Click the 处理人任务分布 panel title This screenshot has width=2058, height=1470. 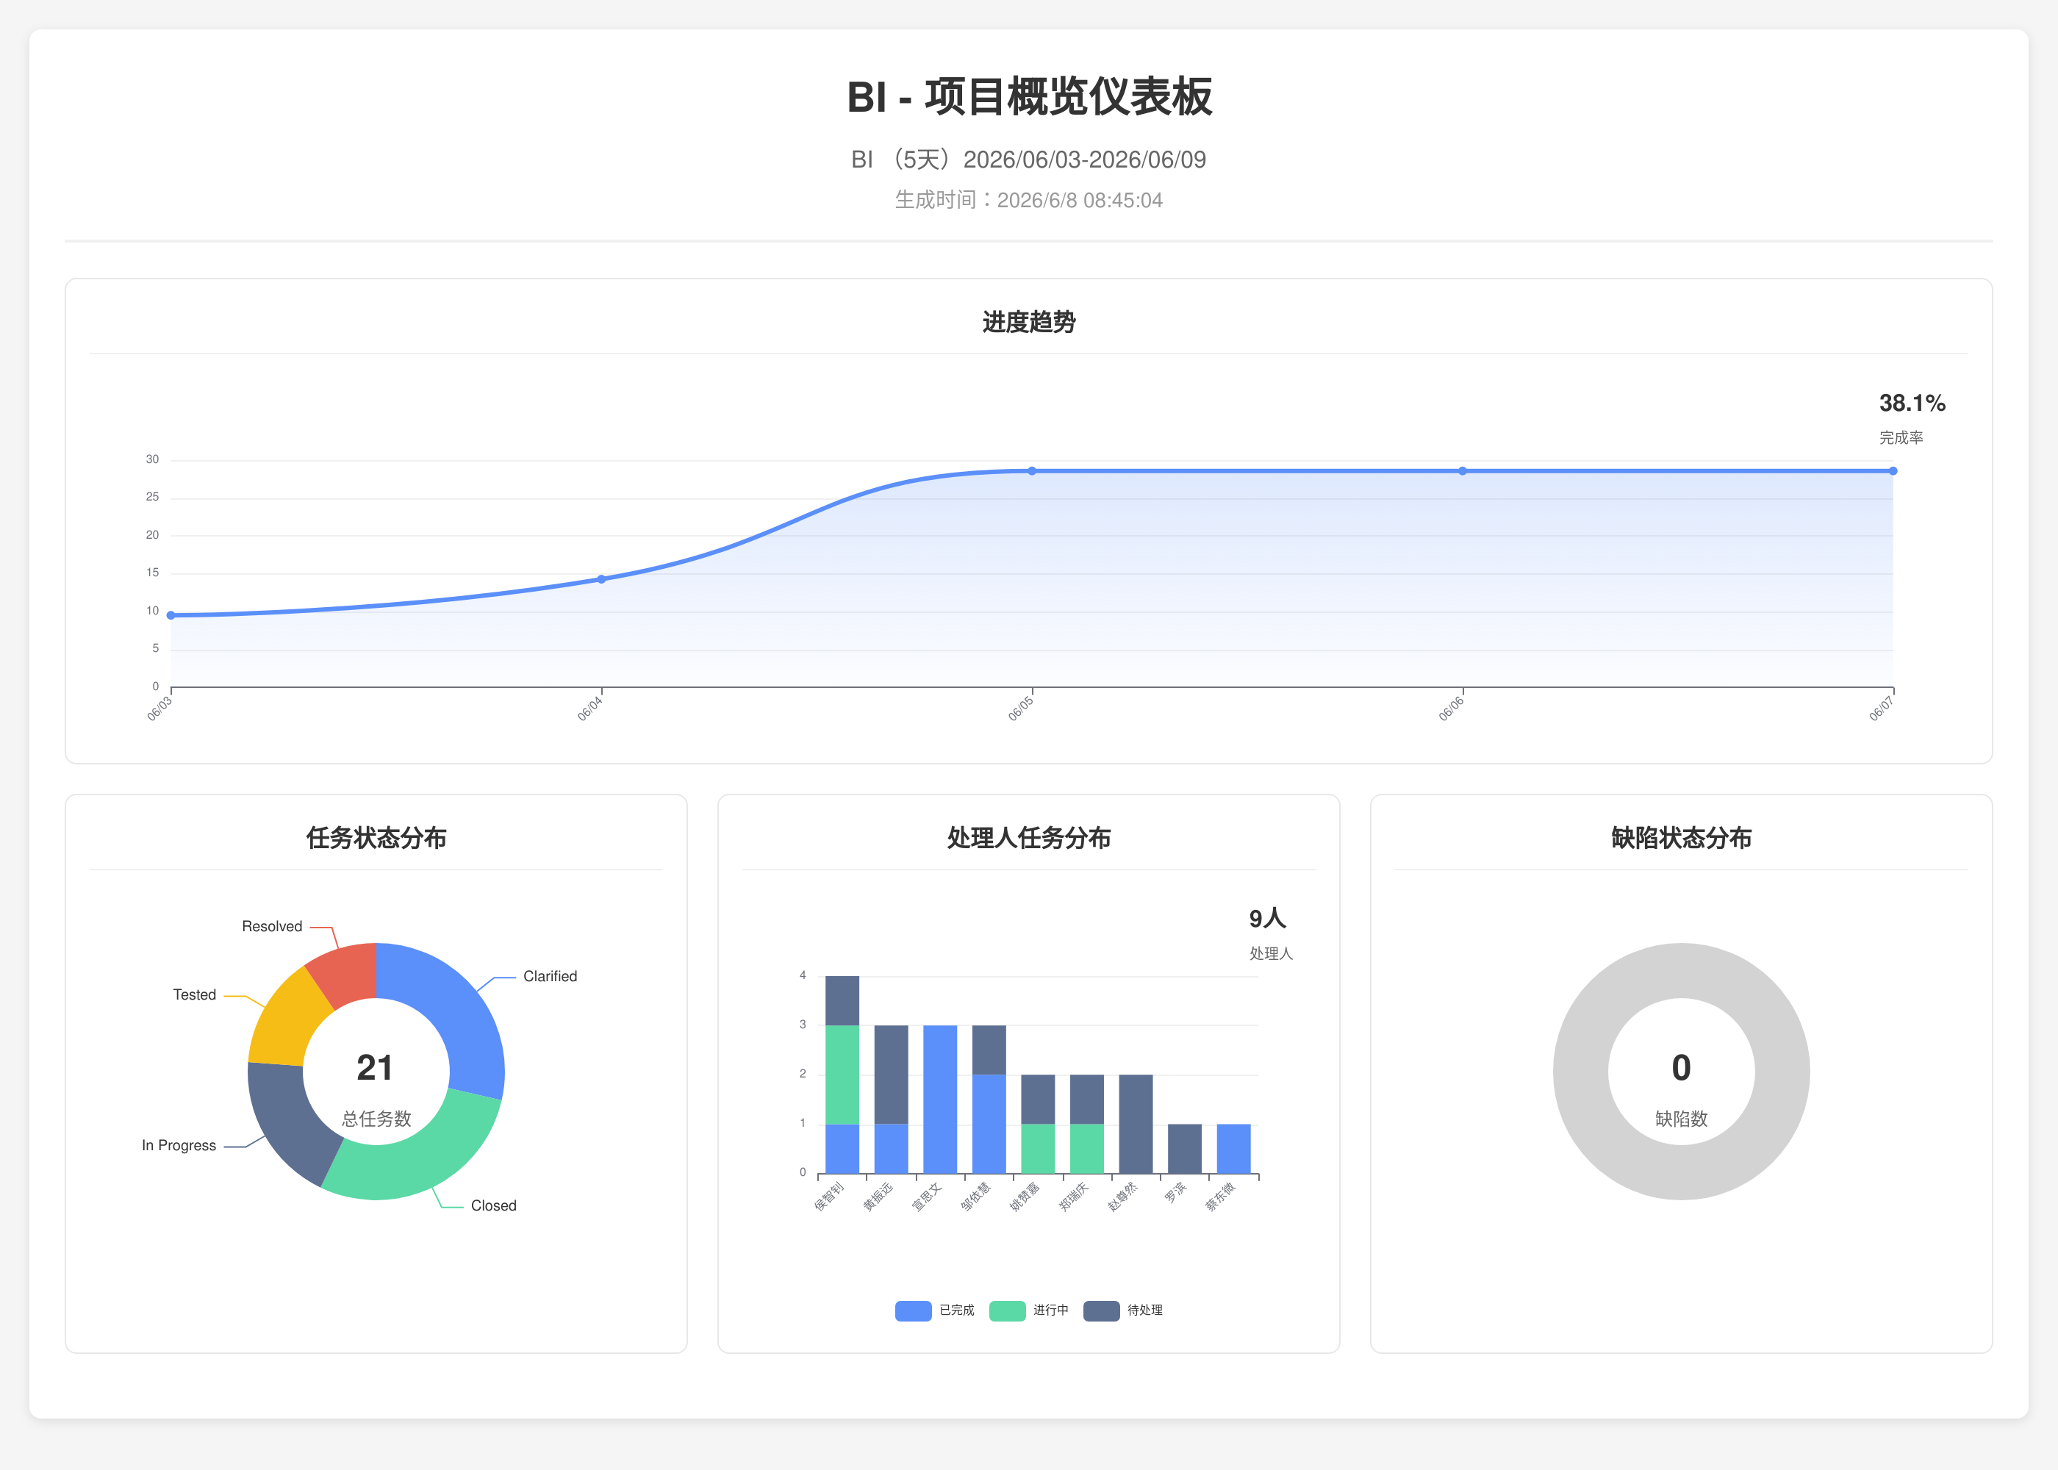[1029, 838]
